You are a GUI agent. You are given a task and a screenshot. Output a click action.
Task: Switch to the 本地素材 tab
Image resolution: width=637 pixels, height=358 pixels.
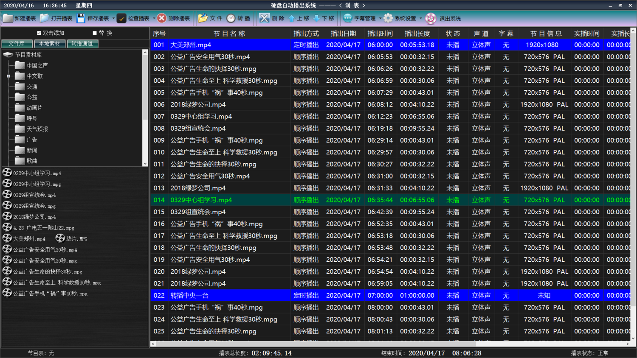pos(50,43)
